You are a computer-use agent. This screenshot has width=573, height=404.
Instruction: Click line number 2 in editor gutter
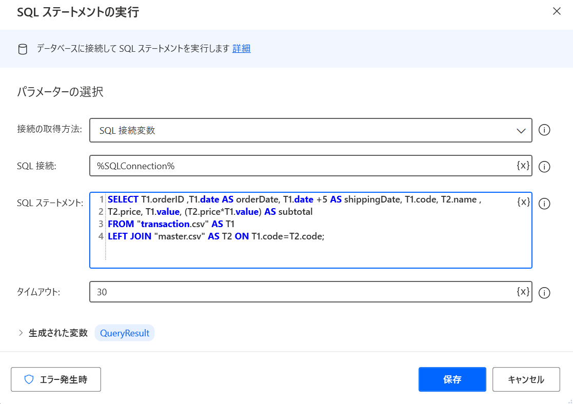101,212
